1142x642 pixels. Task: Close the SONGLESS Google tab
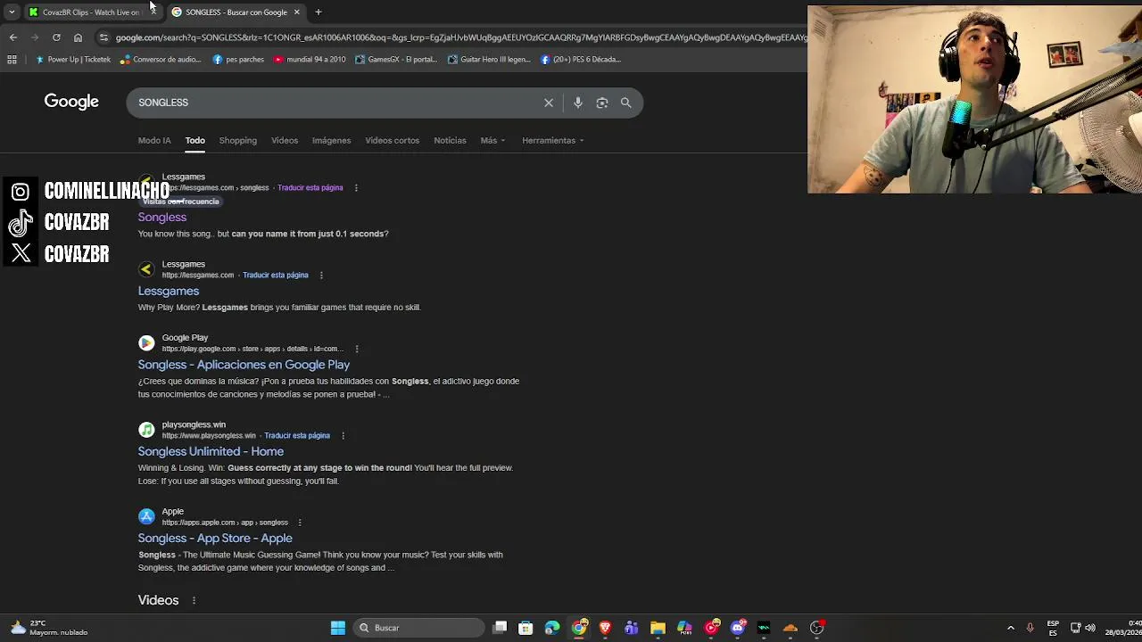coord(296,12)
